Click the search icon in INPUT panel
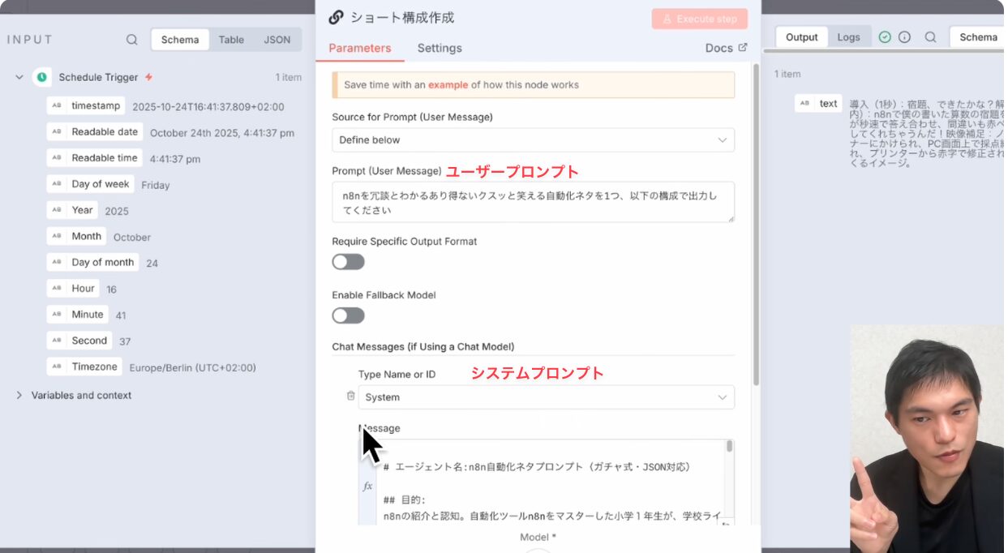Screen dimensions: 1008x553 point(132,40)
